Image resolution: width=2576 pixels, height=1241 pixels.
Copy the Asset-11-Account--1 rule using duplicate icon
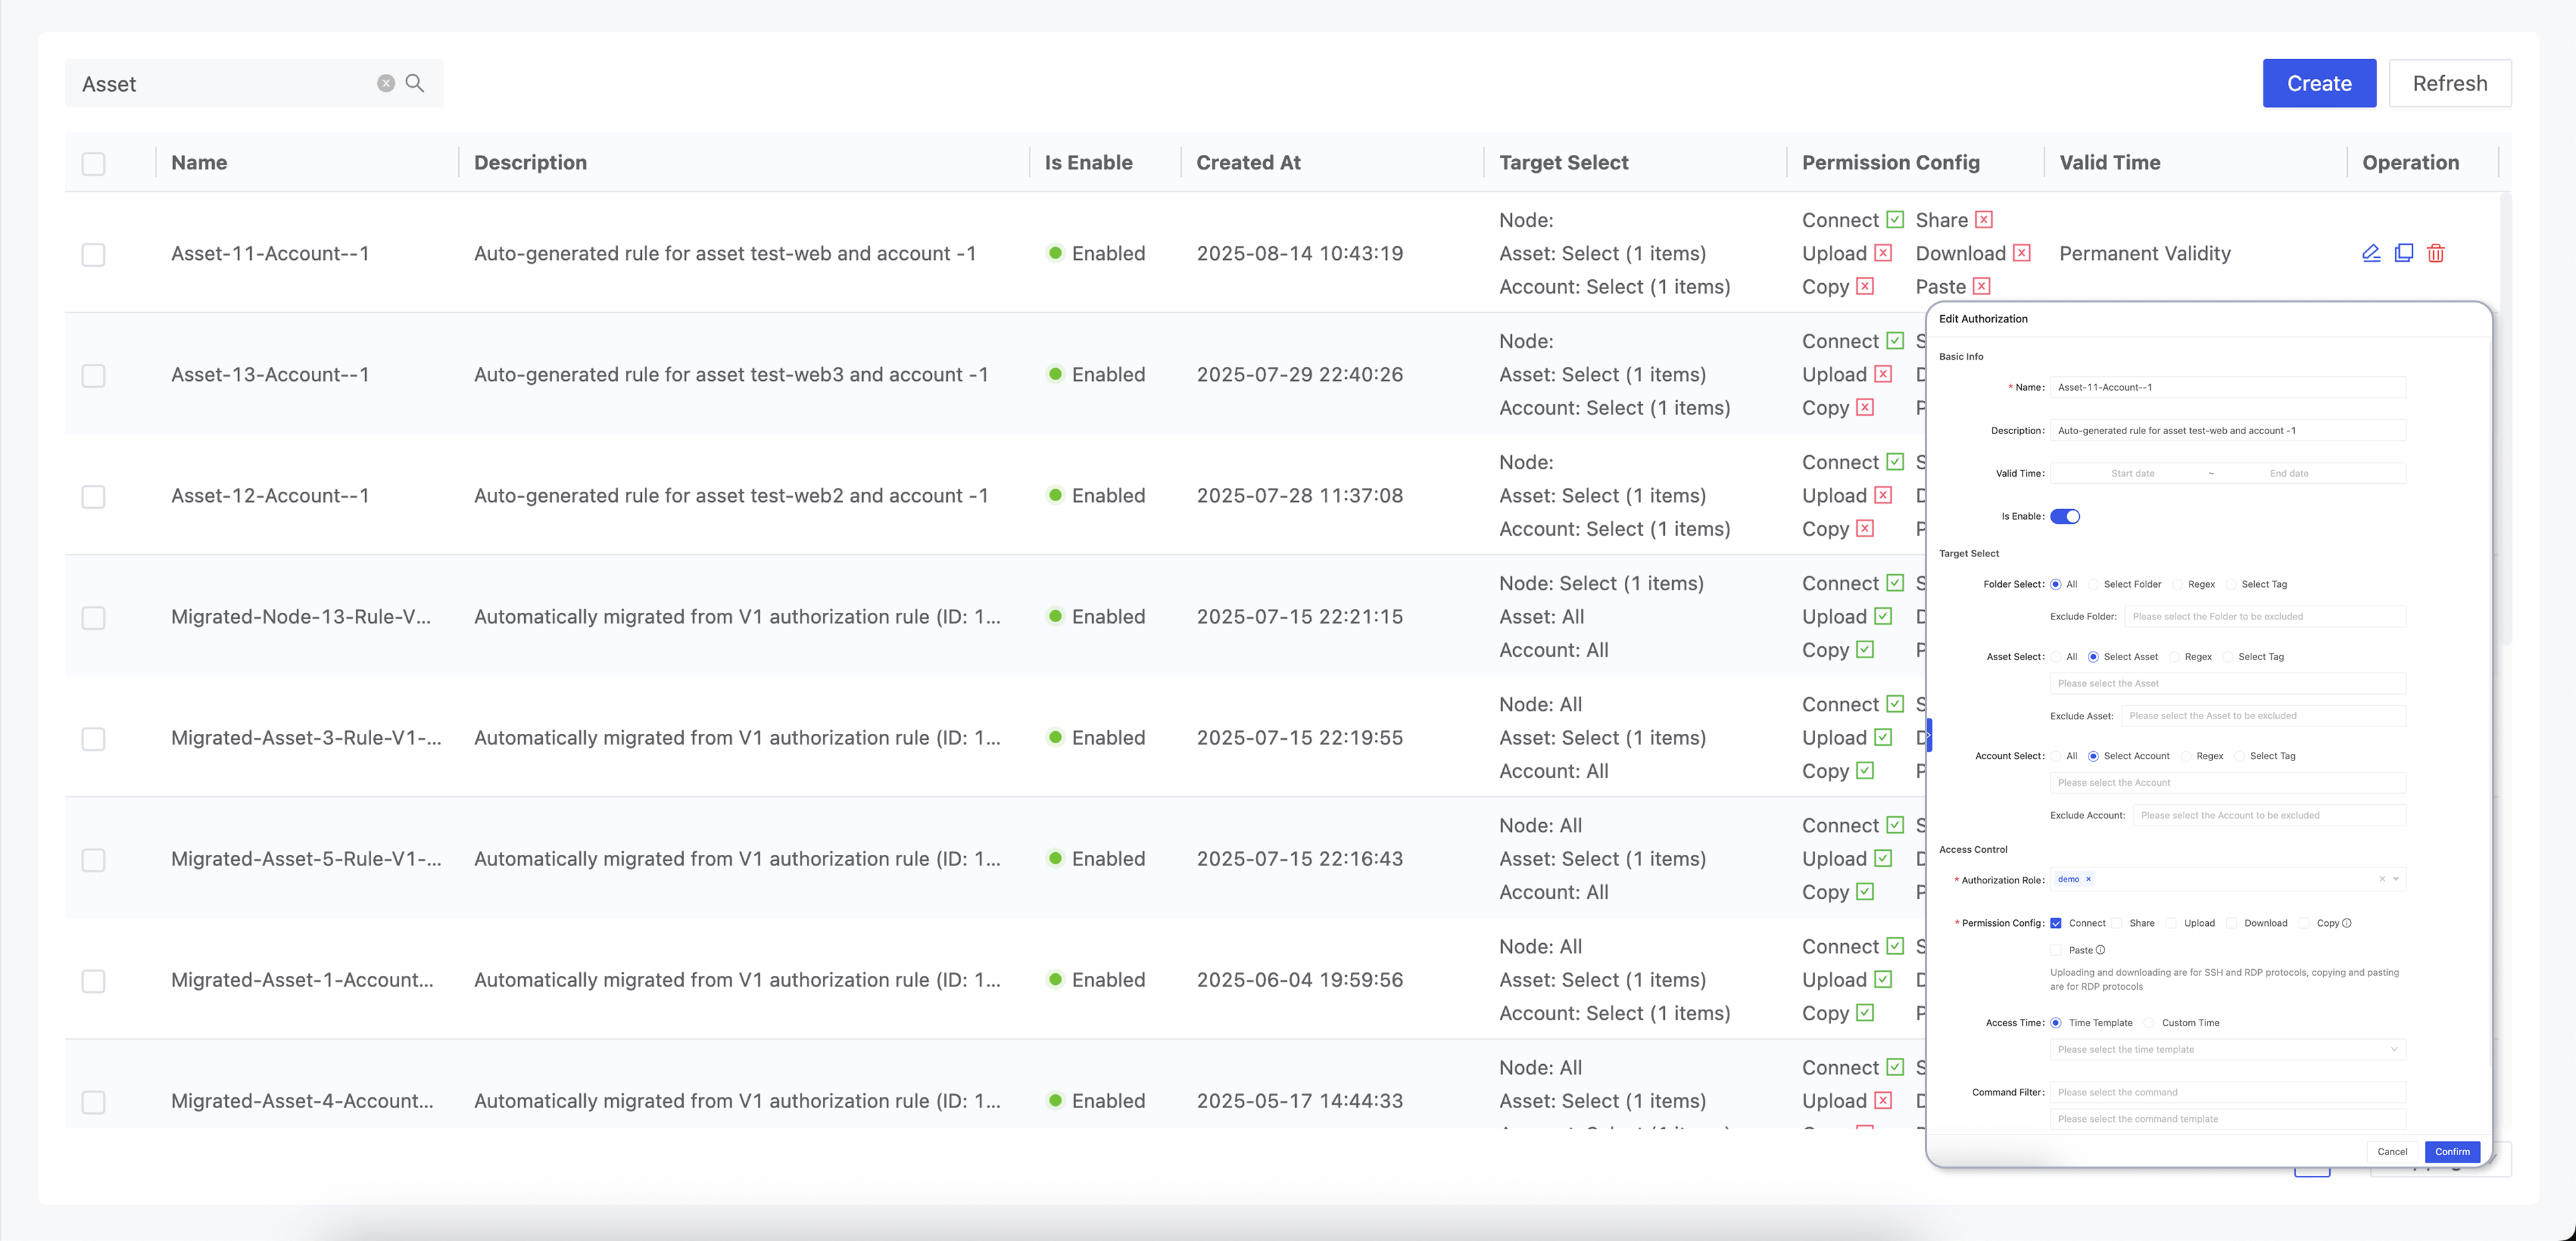coord(2404,253)
